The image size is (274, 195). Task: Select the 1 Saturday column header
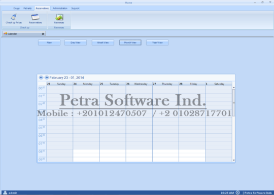click(x=219, y=84)
